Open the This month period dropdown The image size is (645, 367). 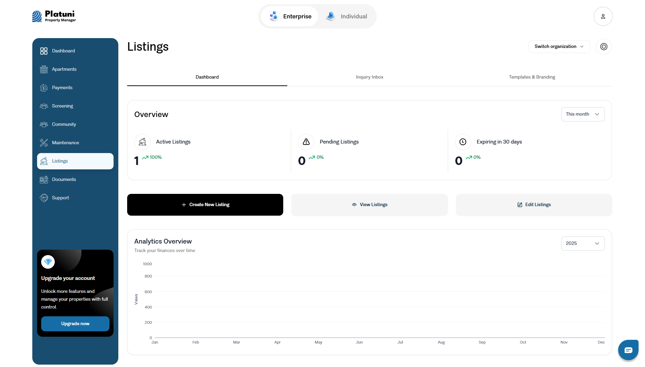(x=583, y=114)
